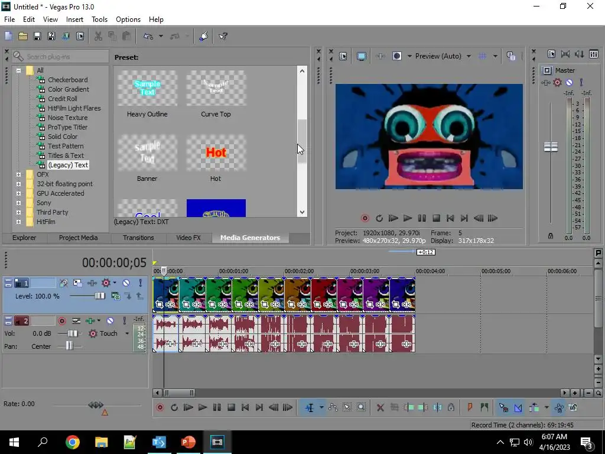Viewport: 605px width, 454px height.
Task: Open the Preview (Auto) quality dropdown
Action: [x=469, y=56]
